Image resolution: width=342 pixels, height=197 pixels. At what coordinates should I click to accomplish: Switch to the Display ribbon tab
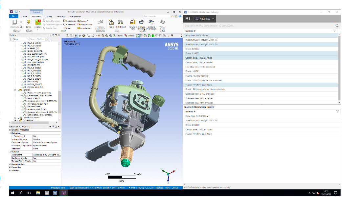pos(49,16)
